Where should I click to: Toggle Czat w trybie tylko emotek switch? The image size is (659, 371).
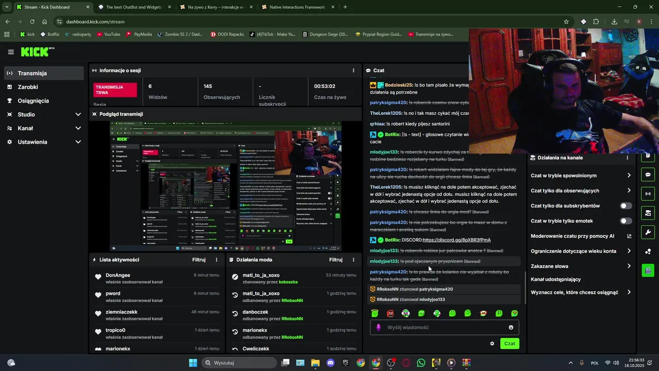pos(626,221)
